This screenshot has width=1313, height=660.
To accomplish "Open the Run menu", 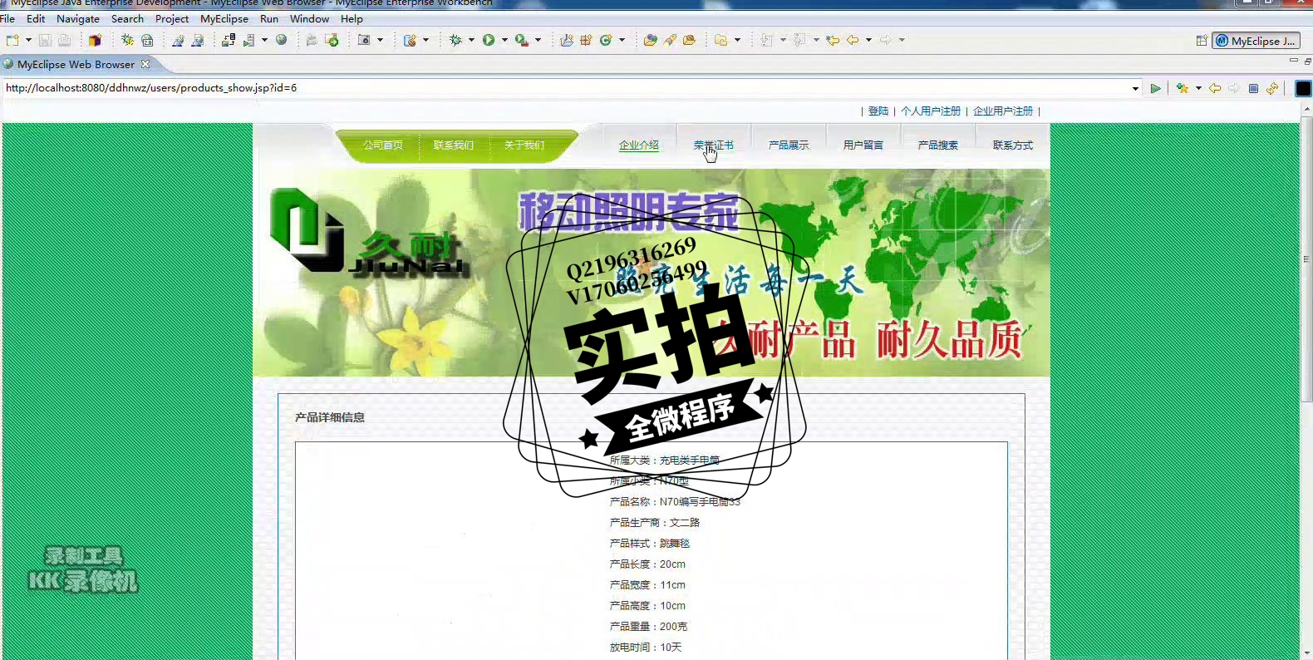I will click(x=269, y=18).
